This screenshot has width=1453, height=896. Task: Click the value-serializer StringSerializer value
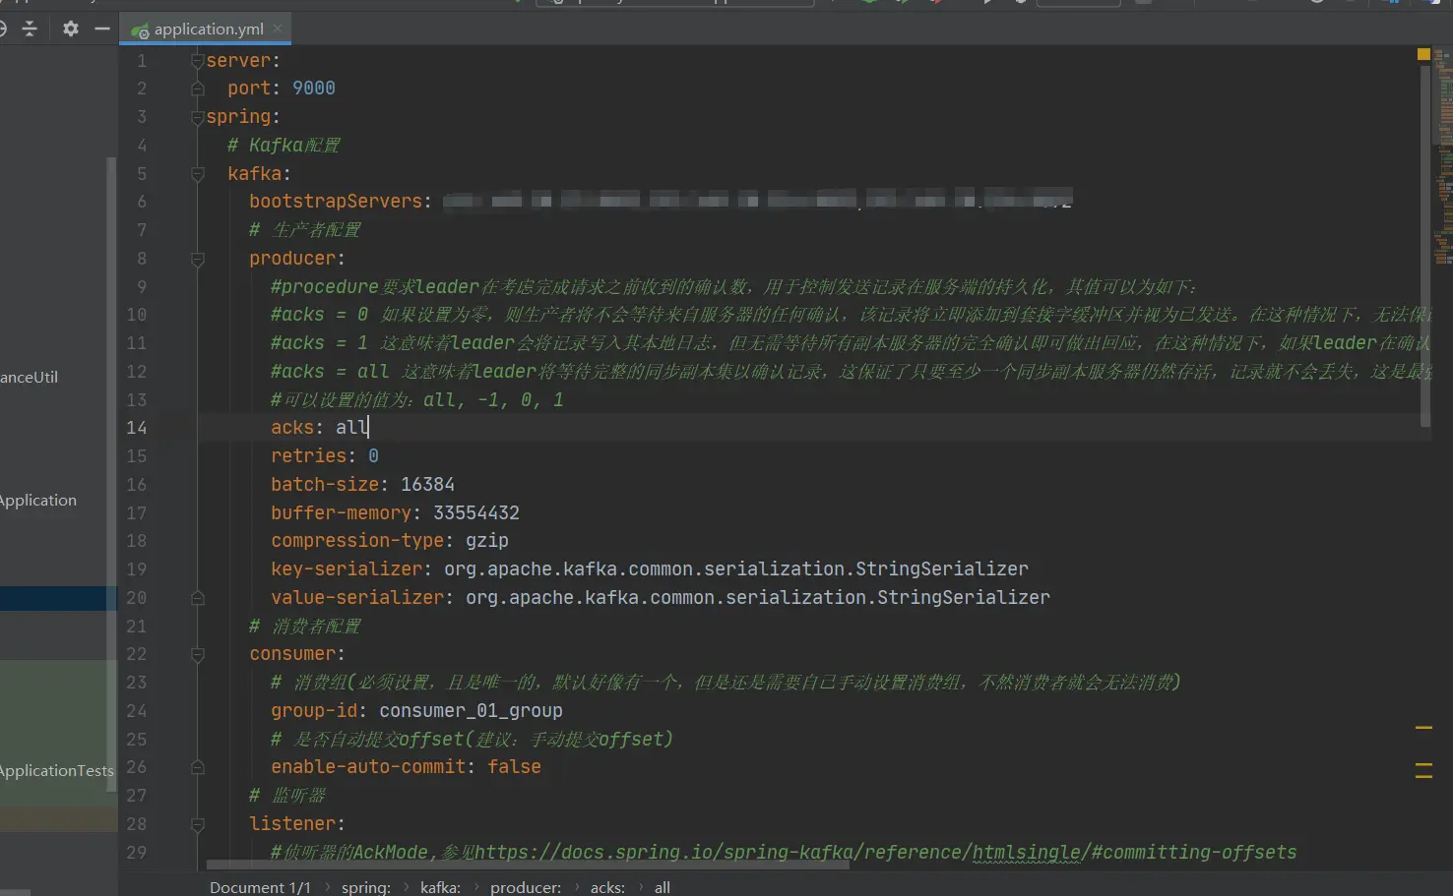click(758, 598)
